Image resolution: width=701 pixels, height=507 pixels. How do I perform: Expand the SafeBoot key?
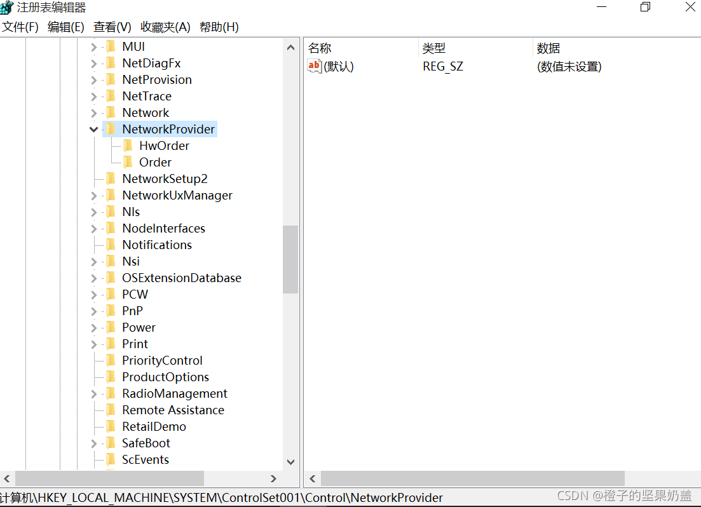[x=93, y=444]
